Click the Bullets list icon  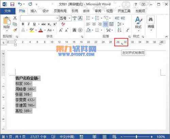pos(88,18)
